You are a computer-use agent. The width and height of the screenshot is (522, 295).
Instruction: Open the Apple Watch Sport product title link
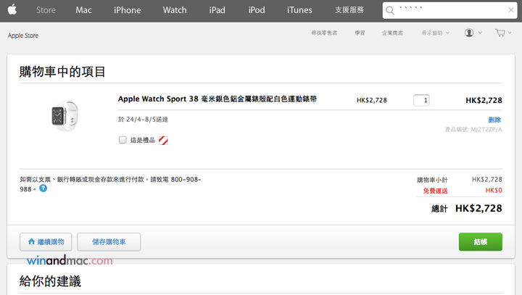click(217, 99)
